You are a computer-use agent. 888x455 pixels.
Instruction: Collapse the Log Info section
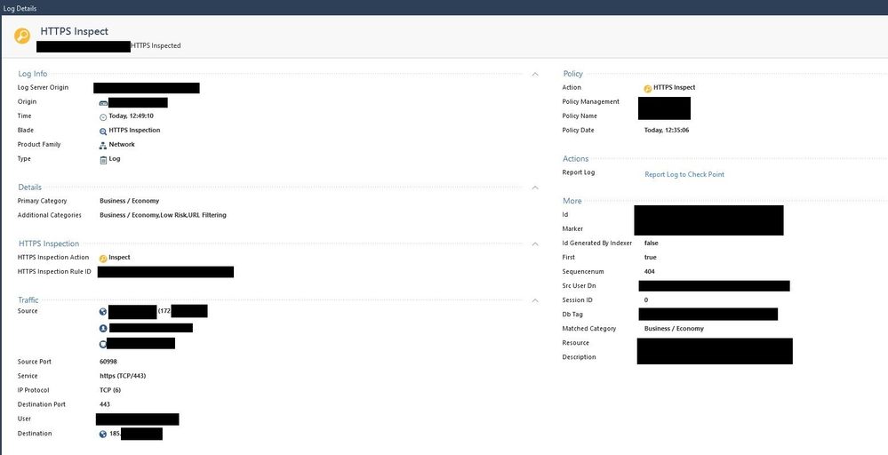[x=534, y=74]
